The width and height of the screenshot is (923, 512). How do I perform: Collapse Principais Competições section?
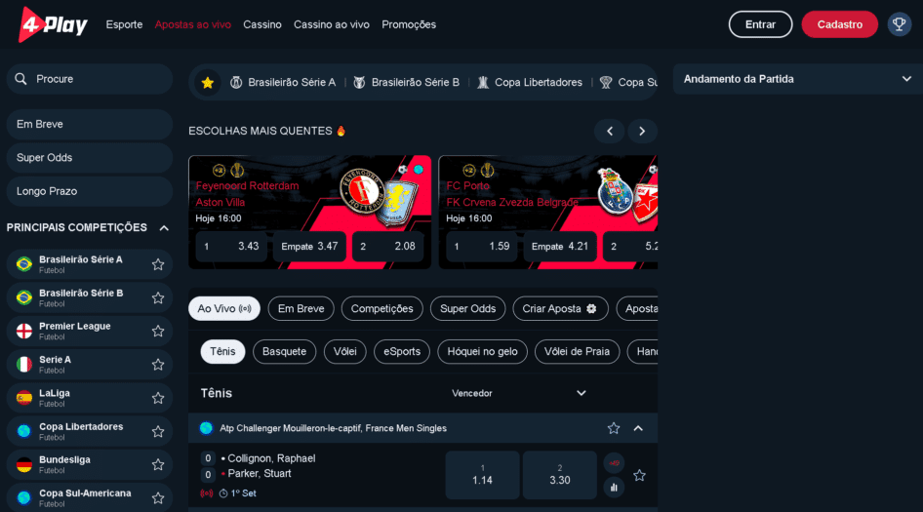(x=164, y=228)
